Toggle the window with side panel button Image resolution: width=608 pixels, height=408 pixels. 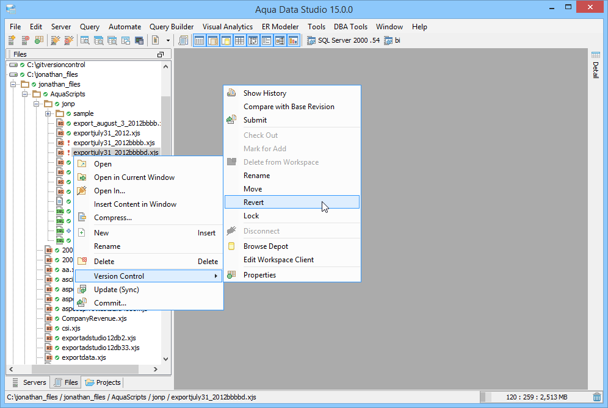[213, 40]
